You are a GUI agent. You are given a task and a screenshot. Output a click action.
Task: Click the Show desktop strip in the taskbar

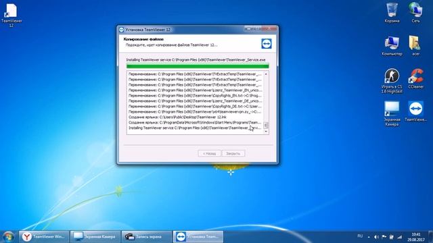click(430, 237)
